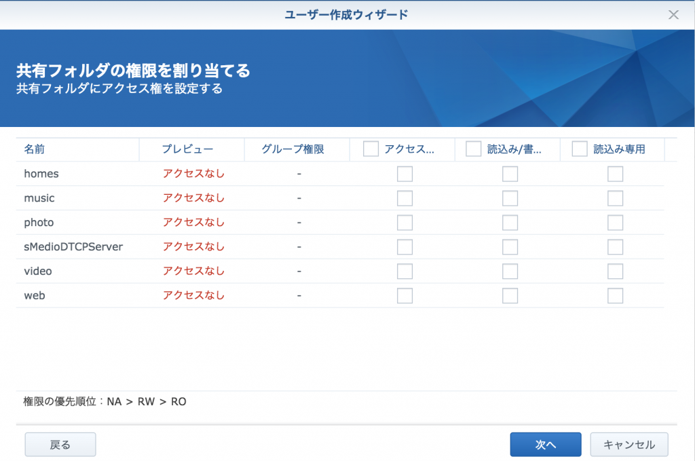This screenshot has width=695, height=461.
Task: Select read-only checkbox for sMedioDTCPServer
Action: [x=615, y=247]
